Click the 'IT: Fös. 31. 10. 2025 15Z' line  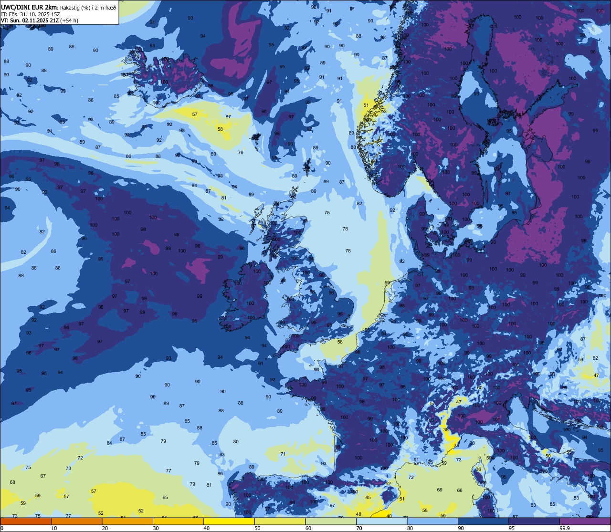click(31, 14)
